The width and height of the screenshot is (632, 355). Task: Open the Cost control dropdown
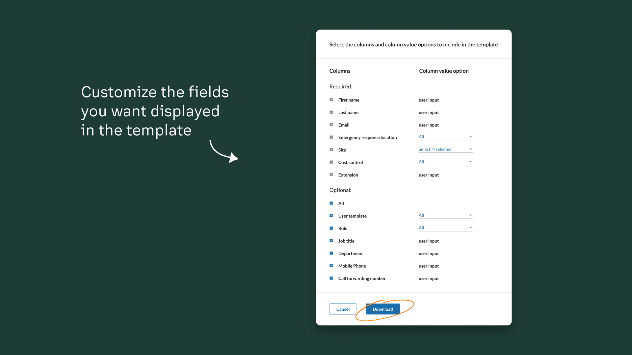(445, 162)
